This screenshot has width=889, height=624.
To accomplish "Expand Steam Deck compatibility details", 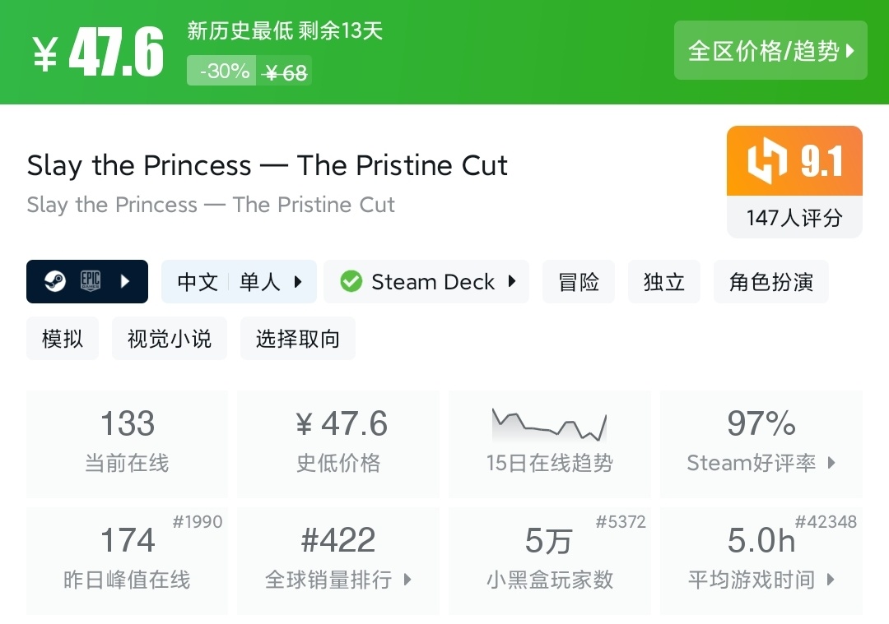I will [x=426, y=282].
